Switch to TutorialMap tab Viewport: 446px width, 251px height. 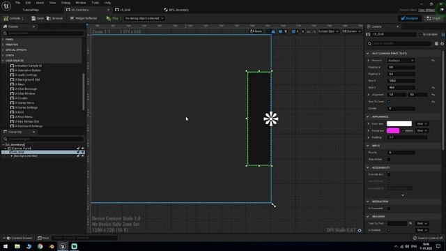click(x=31, y=10)
